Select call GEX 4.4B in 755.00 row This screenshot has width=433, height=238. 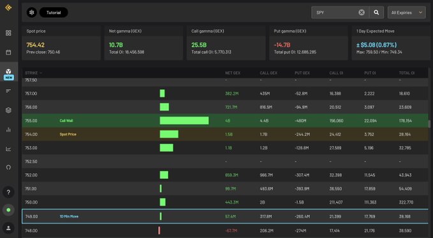(264, 121)
